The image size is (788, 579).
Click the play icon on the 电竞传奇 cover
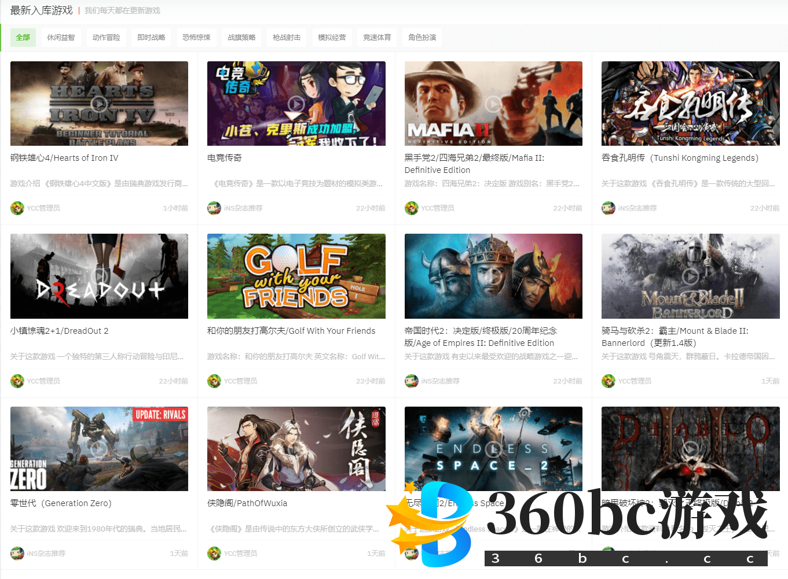point(296,104)
